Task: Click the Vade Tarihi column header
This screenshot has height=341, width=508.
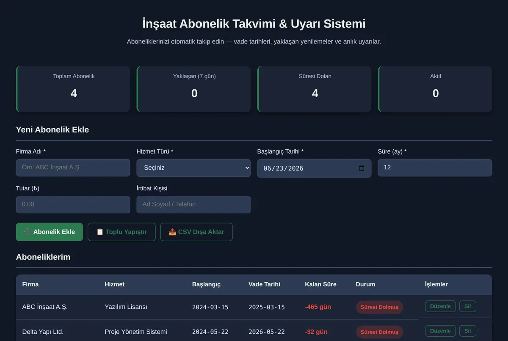Action: click(264, 284)
